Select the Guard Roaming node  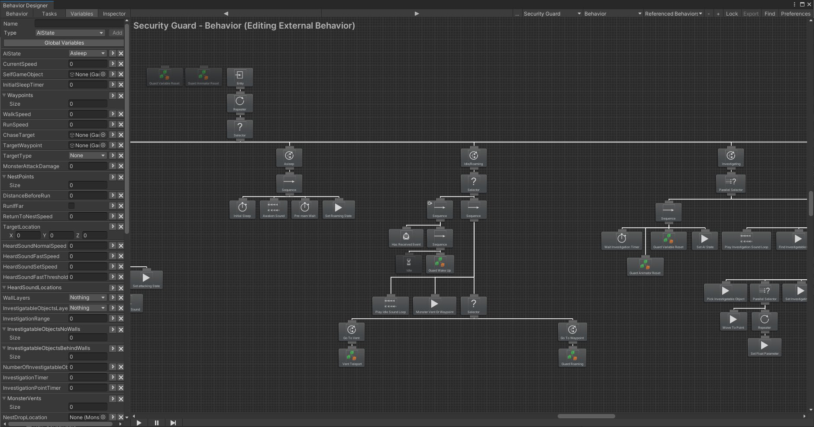(572, 358)
